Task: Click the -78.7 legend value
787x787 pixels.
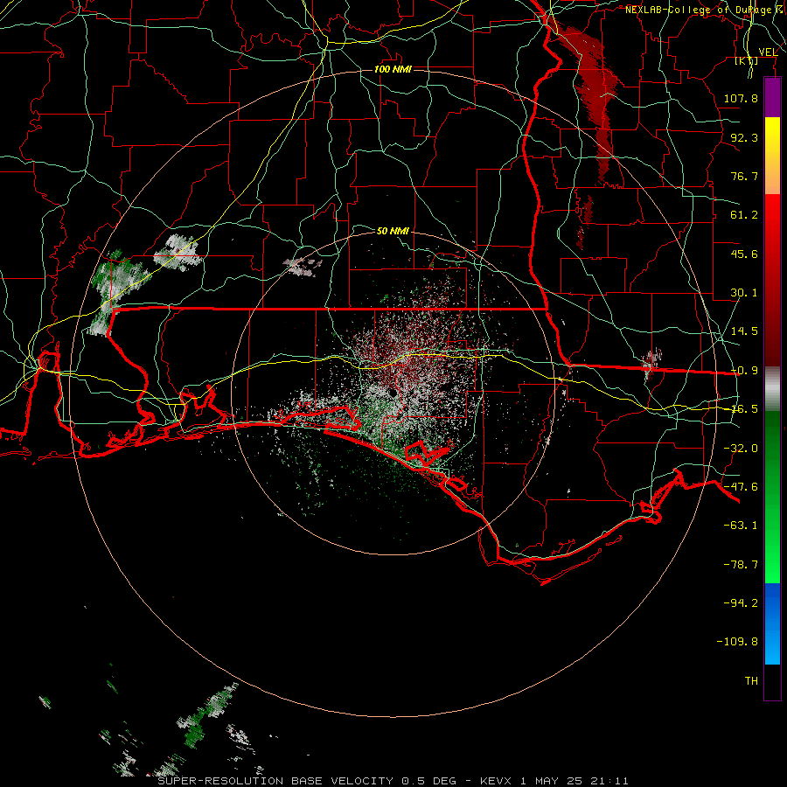Action: point(741,565)
